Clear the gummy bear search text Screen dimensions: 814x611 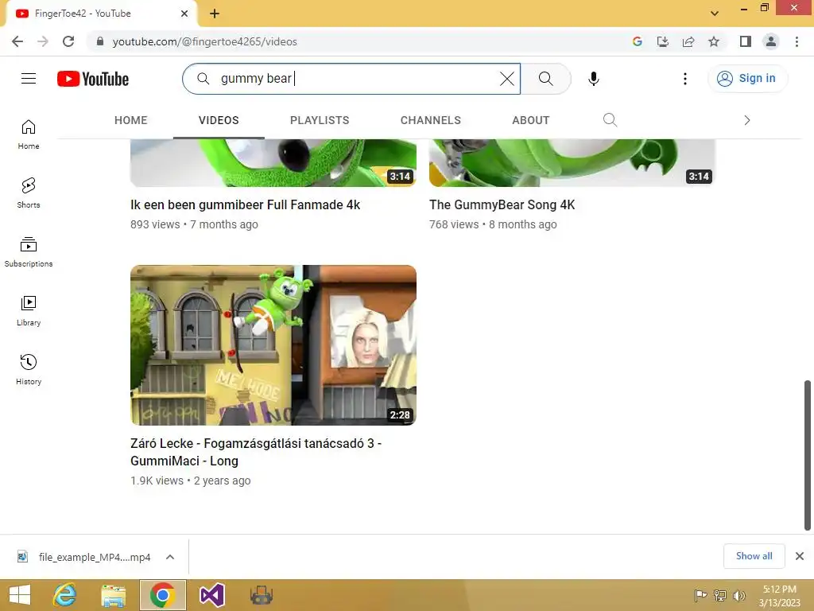point(506,79)
